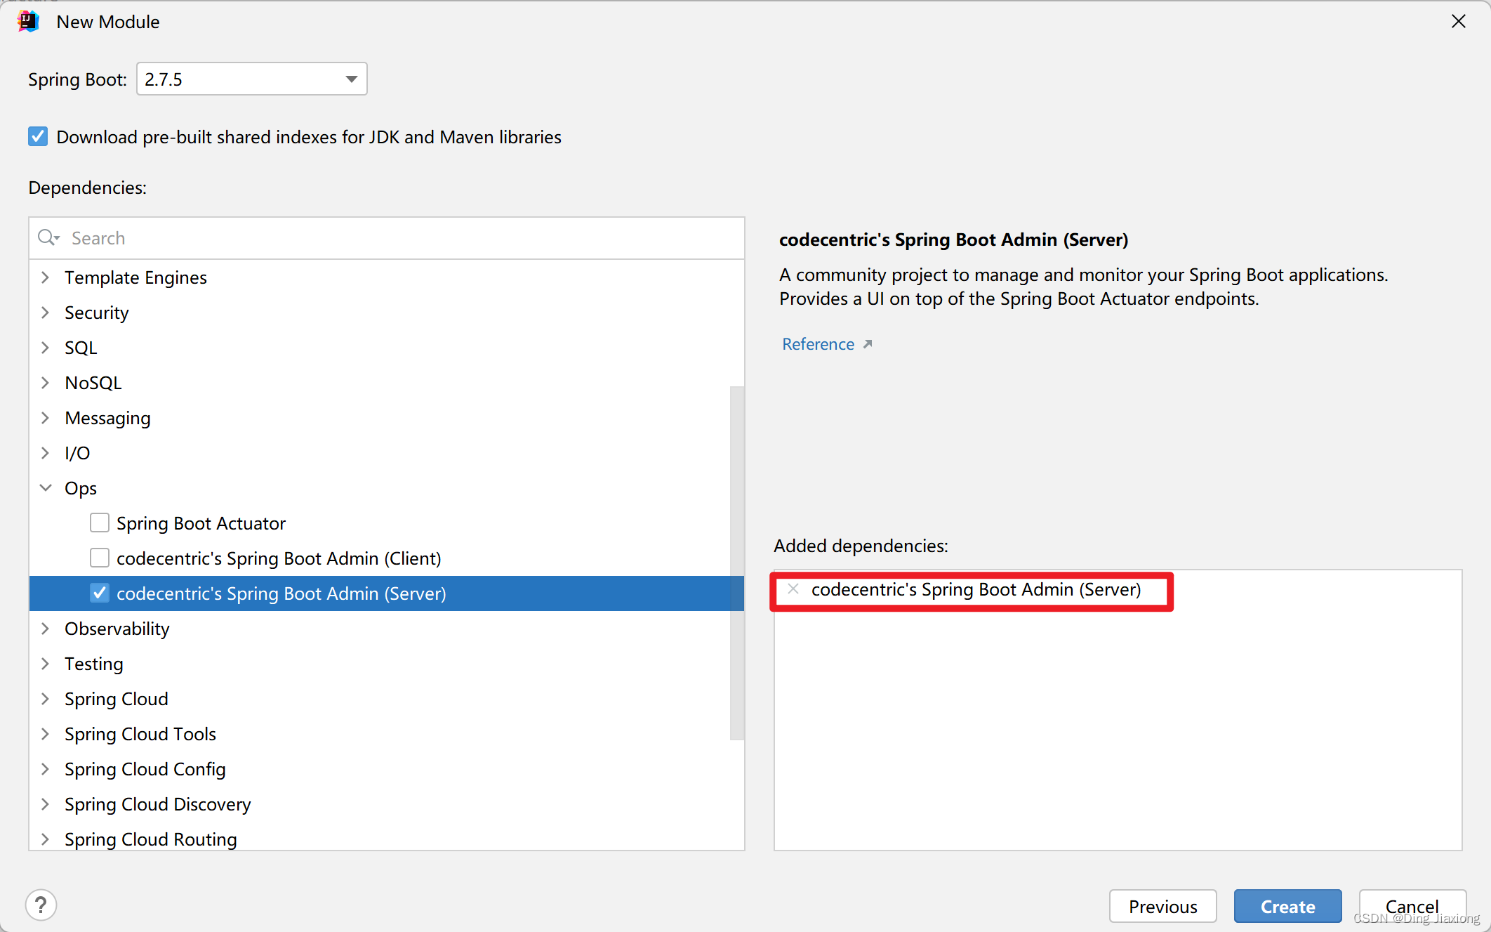This screenshot has width=1491, height=932.
Task: Select the Spring Cloud Config tree item
Action: [145, 769]
